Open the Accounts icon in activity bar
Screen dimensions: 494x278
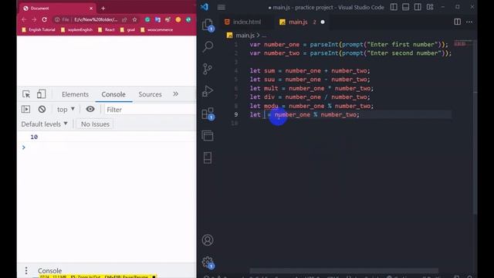(x=208, y=240)
